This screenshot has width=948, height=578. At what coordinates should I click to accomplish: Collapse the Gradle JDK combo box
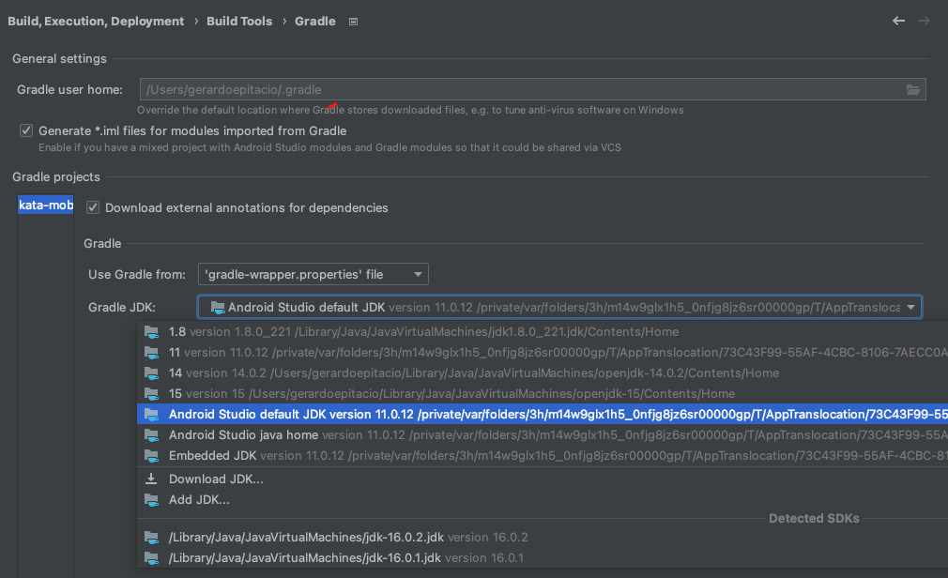[910, 307]
